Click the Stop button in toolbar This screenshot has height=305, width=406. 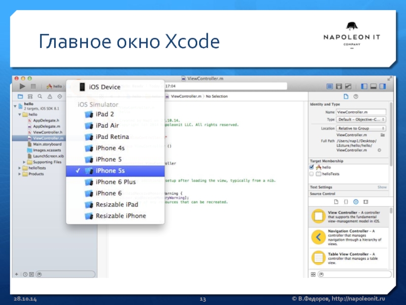tap(33, 87)
